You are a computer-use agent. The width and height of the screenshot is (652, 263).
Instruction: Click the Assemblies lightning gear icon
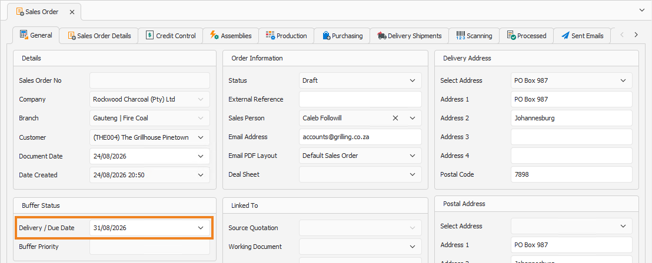point(214,36)
